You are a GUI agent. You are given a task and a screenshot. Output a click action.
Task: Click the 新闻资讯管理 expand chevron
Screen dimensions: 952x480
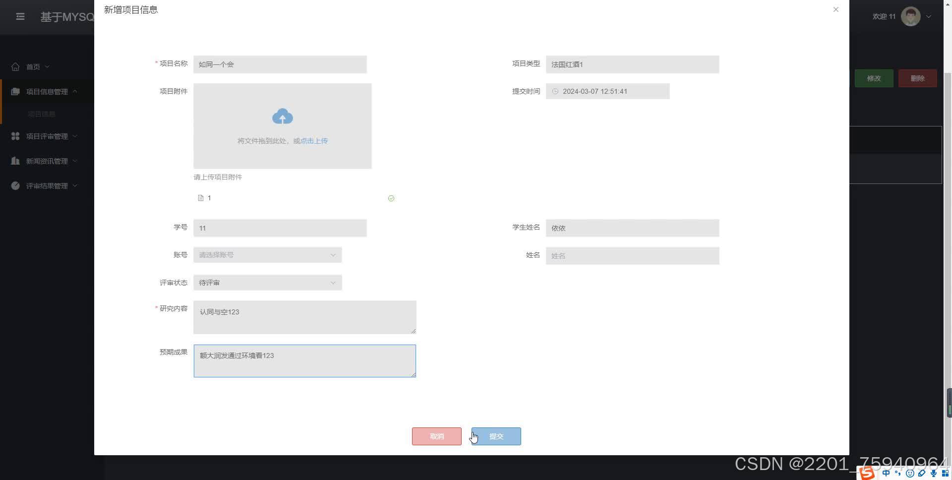point(75,161)
